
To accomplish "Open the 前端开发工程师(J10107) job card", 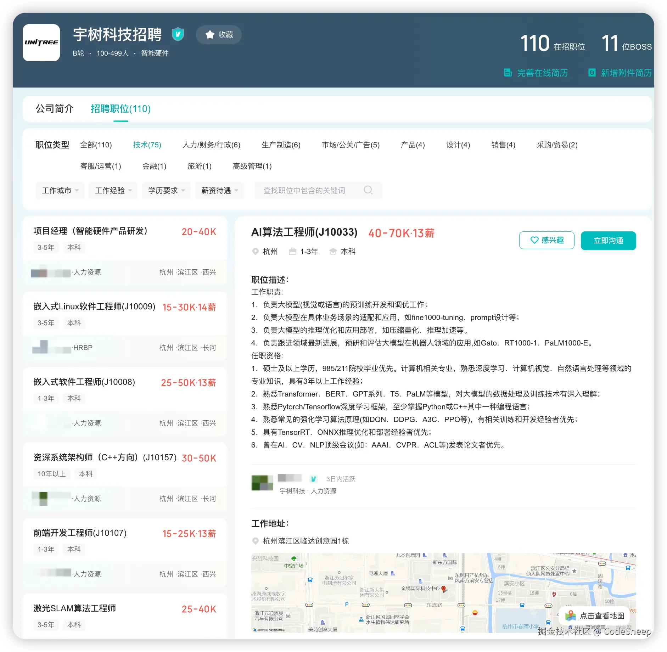I will [x=124, y=553].
